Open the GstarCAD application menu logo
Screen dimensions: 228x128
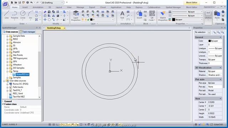[5, 4]
